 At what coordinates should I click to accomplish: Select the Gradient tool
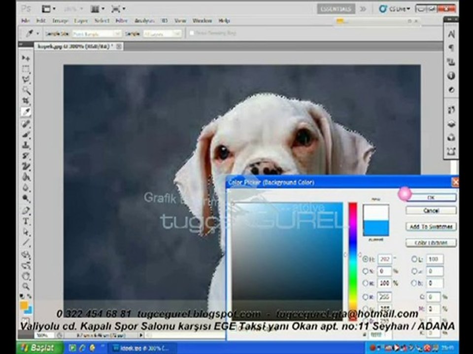click(x=26, y=177)
